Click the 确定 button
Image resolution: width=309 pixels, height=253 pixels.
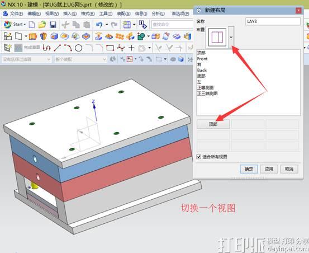tap(249, 169)
